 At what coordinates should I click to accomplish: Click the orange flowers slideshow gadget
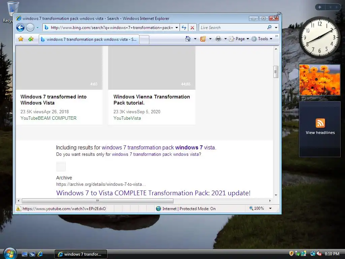pos(319,80)
